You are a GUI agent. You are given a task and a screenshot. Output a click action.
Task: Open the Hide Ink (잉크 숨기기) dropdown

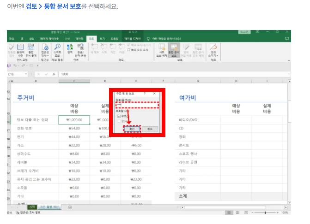point(213,50)
